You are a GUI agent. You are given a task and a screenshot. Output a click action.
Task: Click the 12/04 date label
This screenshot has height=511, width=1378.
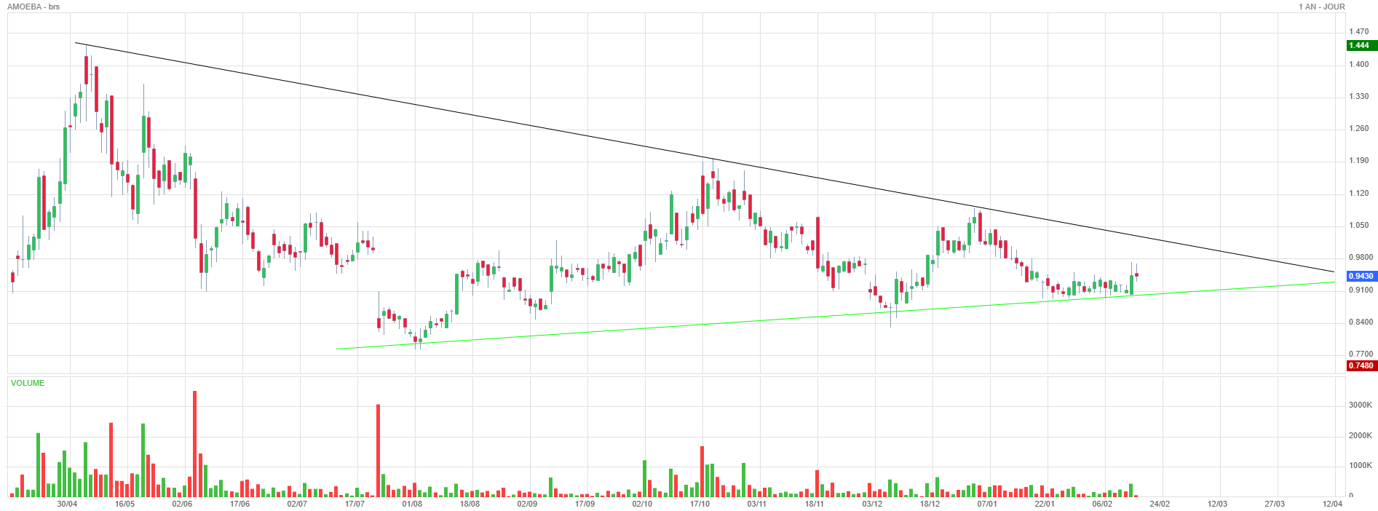(1332, 504)
